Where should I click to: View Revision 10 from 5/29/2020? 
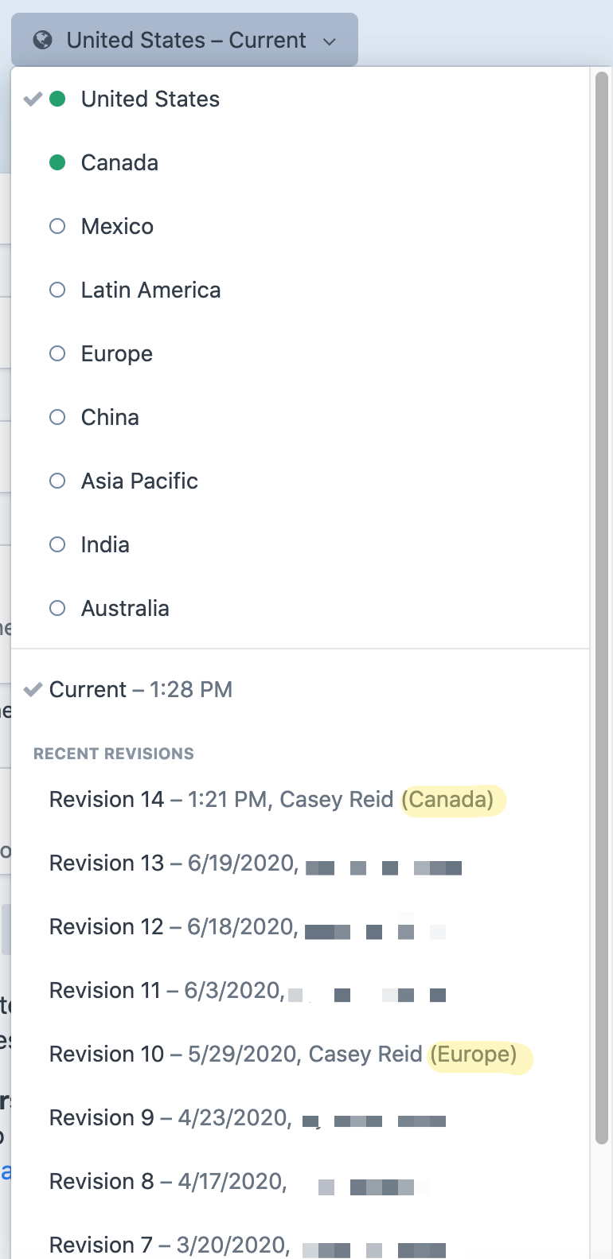pyautogui.click(x=235, y=1054)
